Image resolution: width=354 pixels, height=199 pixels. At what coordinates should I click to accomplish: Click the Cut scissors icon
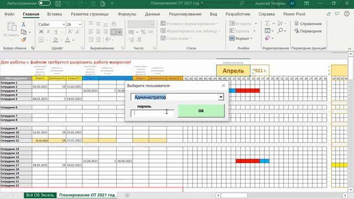coord(23,24)
